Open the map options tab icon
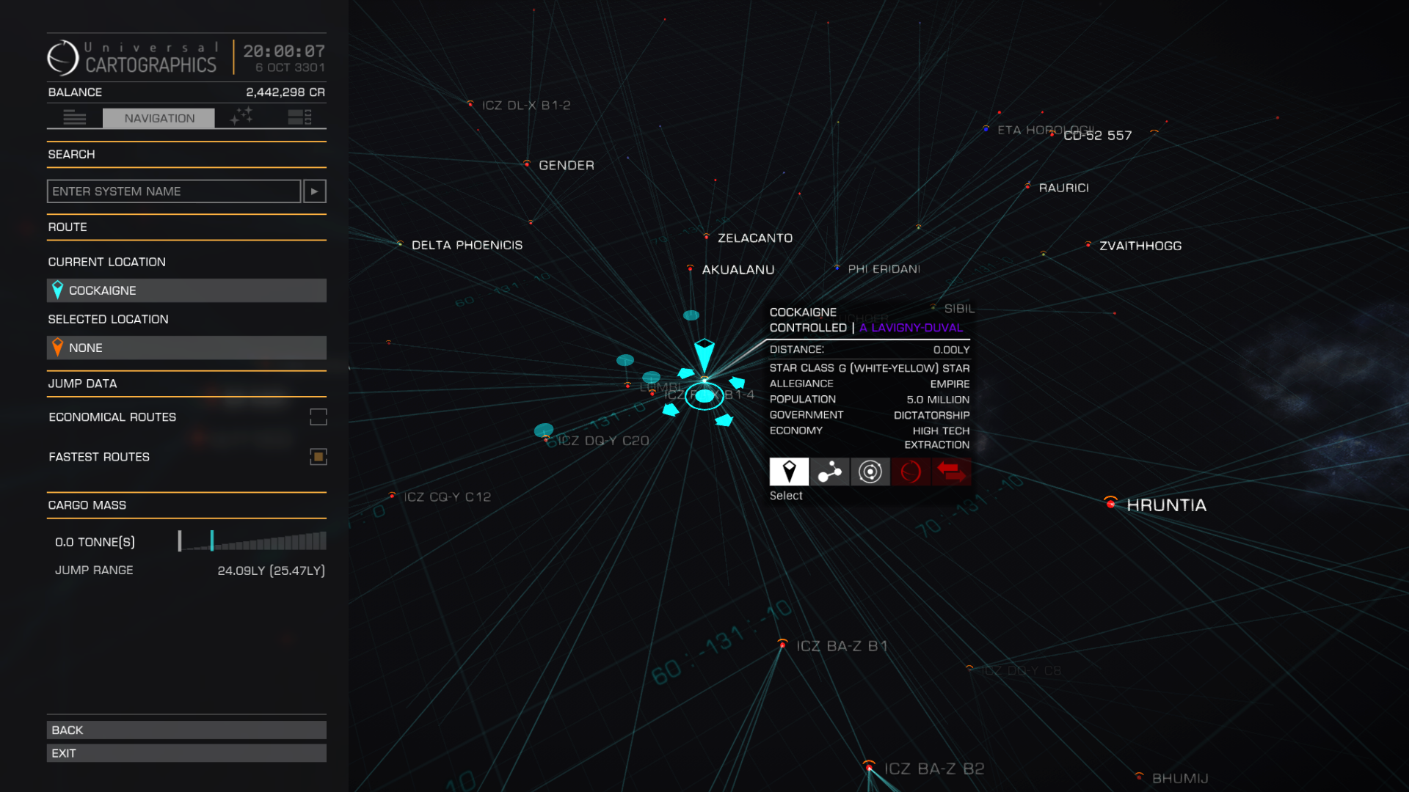 (299, 117)
